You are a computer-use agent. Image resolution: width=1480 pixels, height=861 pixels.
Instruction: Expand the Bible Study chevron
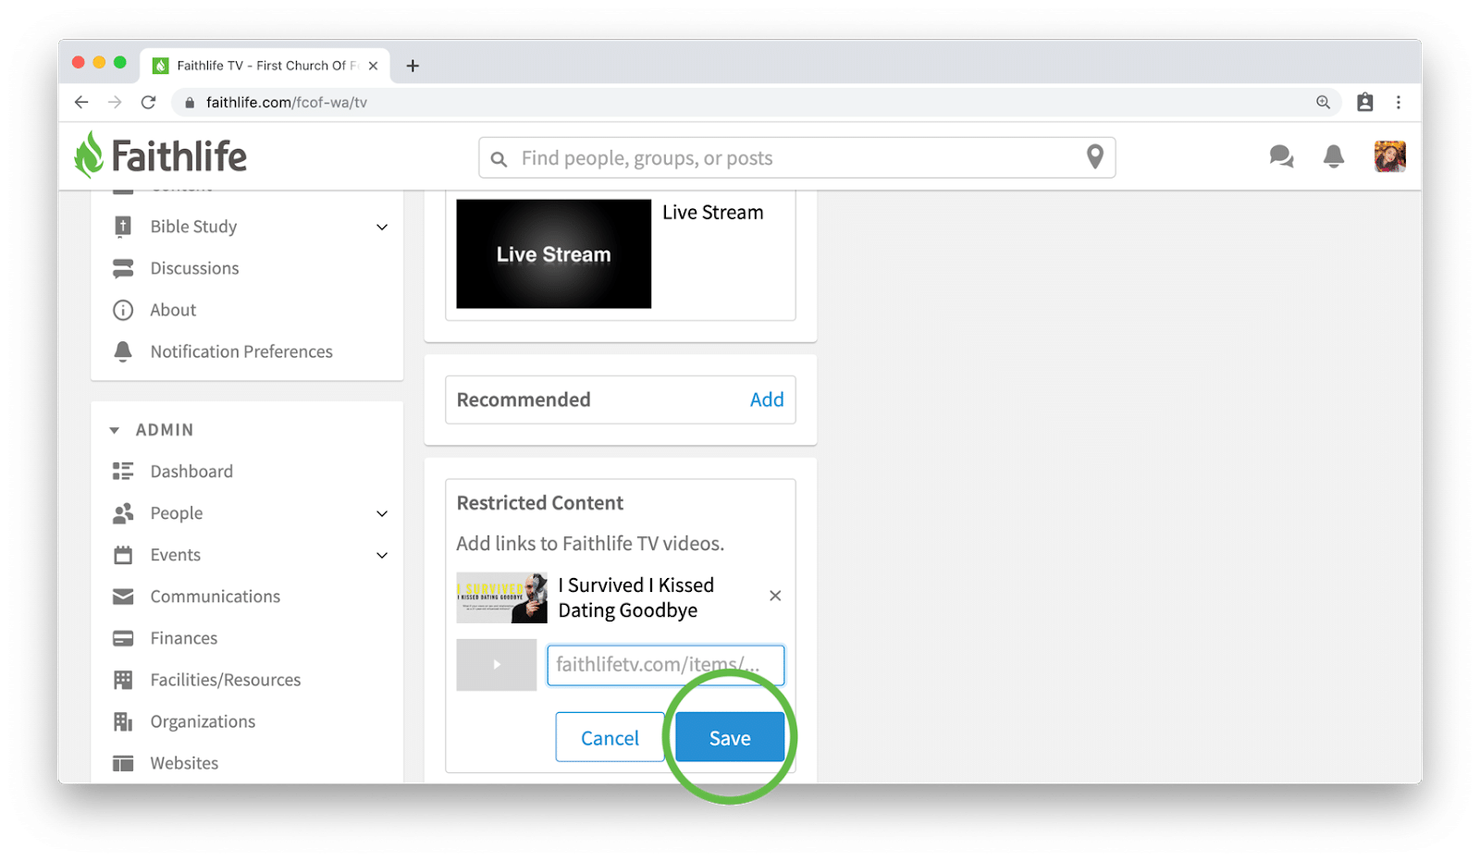(x=382, y=228)
